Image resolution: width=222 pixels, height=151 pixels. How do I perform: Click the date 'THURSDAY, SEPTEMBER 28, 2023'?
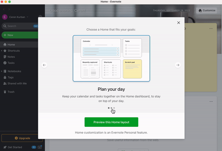pyautogui.click(x=171, y=11)
